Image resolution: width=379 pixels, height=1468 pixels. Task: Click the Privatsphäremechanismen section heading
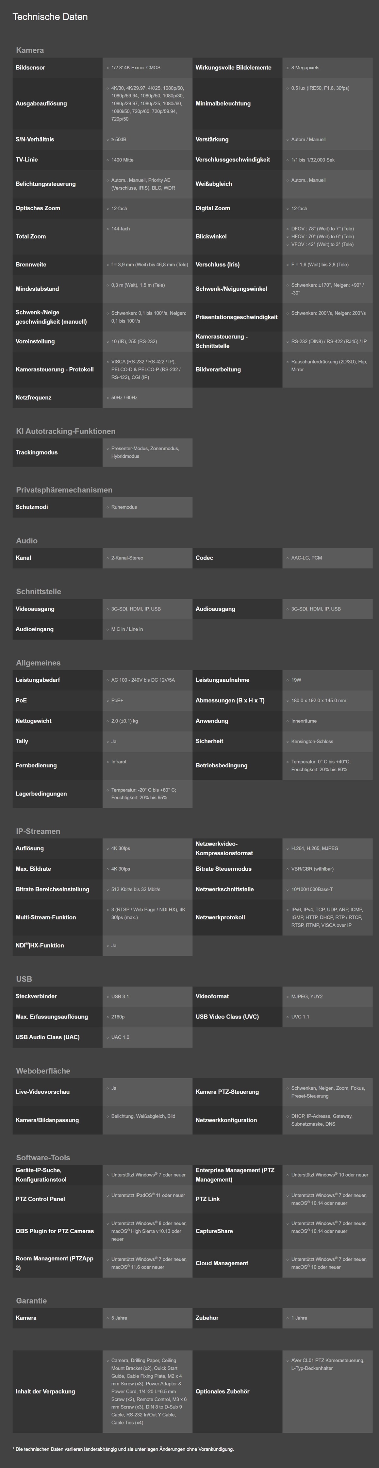64,490
